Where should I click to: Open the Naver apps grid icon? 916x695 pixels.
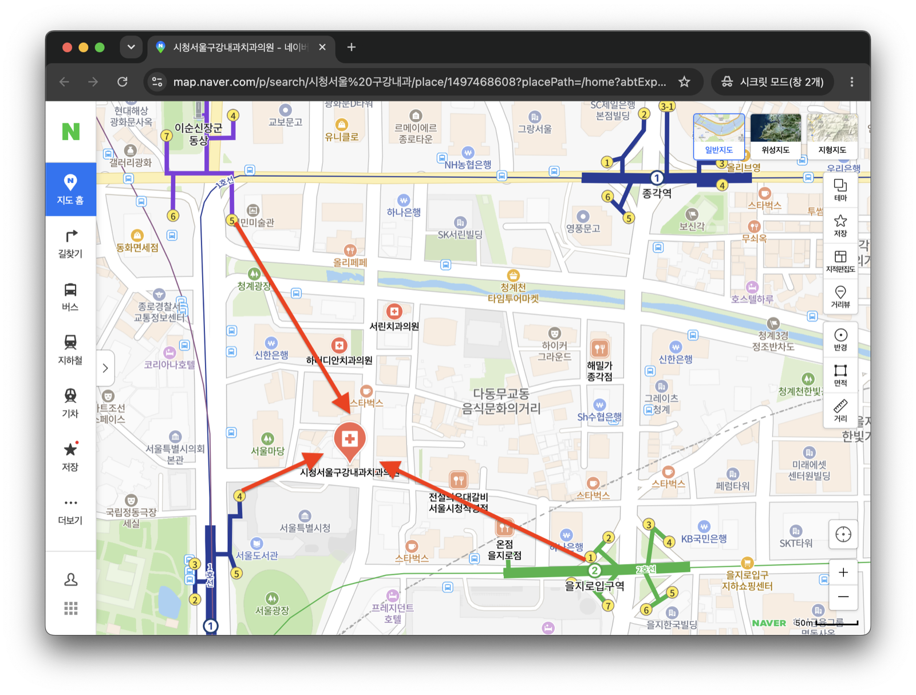(71, 609)
